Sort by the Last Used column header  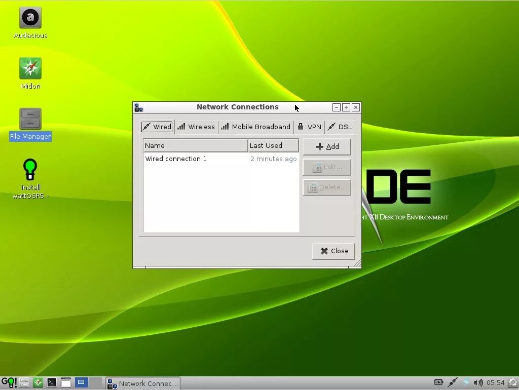point(273,145)
